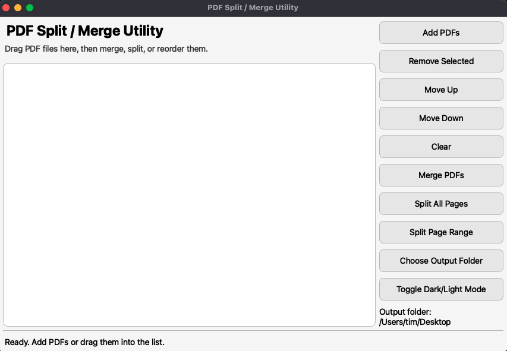The width and height of the screenshot is (507, 351).
Task: Click the Add PDFs button
Action: coord(441,33)
